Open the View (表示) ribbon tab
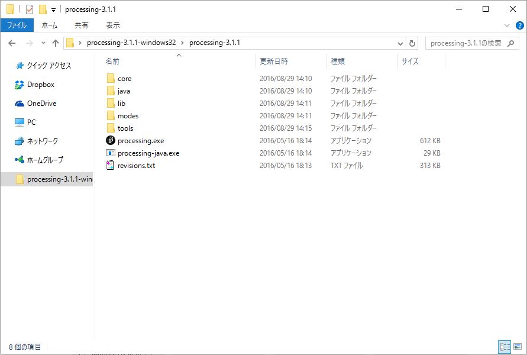Image resolution: width=527 pixels, height=355 pixels. tap(113, 25)
